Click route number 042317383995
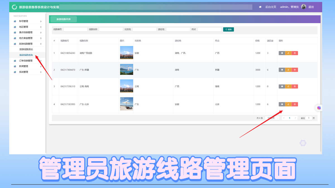 [68, 104]
